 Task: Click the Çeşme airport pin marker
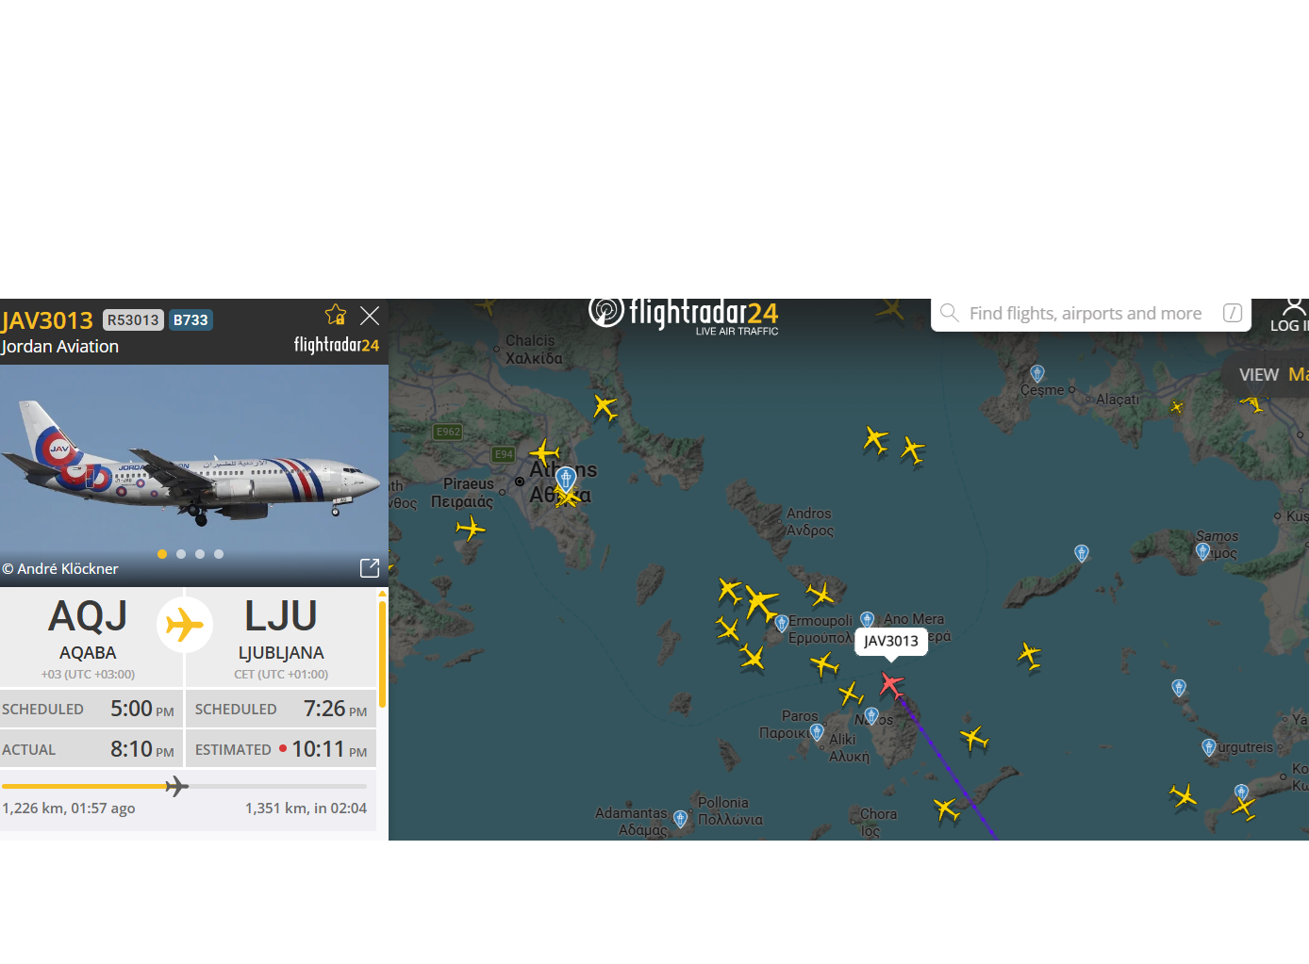(1037, 373)
